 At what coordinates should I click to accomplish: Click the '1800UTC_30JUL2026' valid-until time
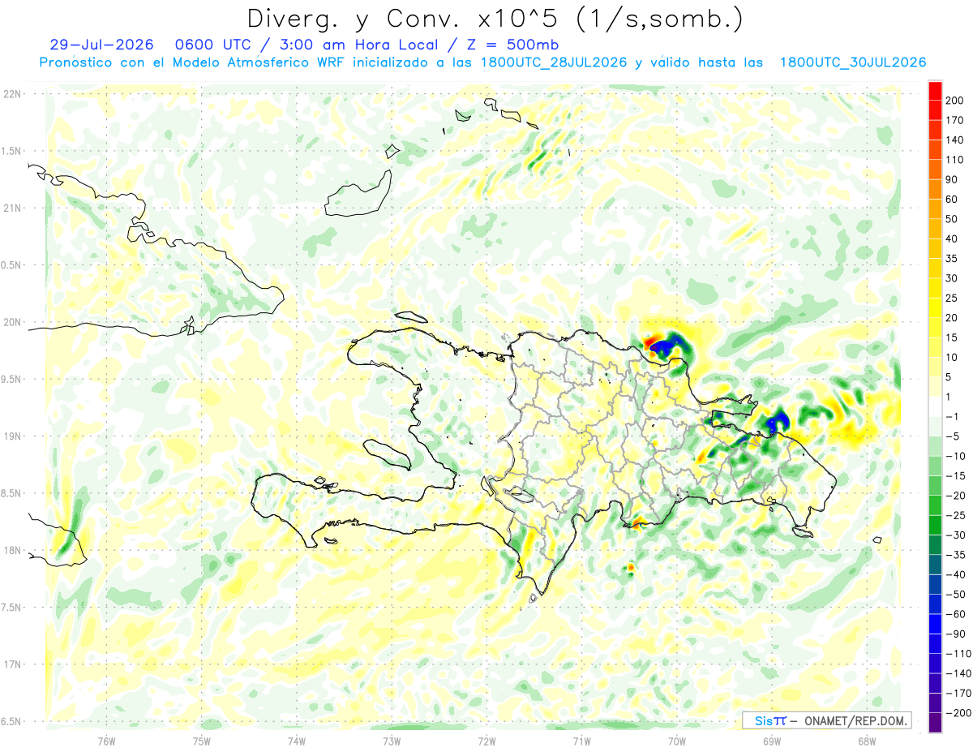pyautogui.click(x=852, y=62)
